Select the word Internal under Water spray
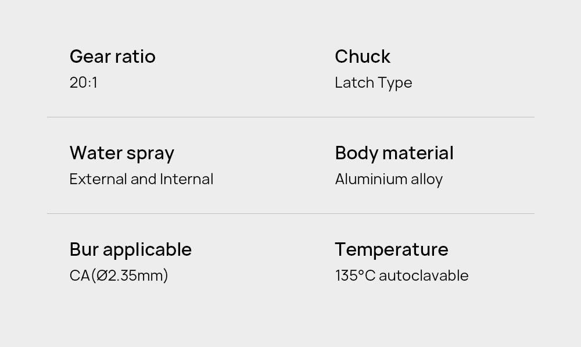The image size is (581, 347). 187,179
